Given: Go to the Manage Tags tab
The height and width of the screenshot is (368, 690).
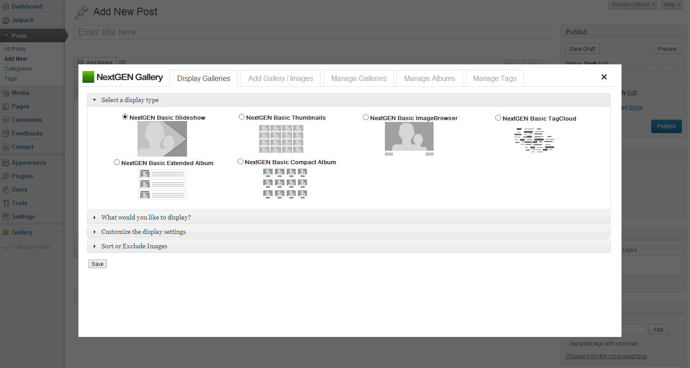Looking at the screenshot, I should tap(494, 78).
